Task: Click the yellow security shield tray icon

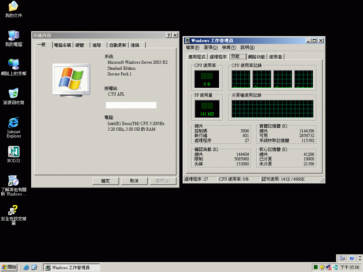Action: click(322, 267)
